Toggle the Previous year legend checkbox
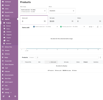This screenshot has height=100, width=103. (x=61, y=27)
